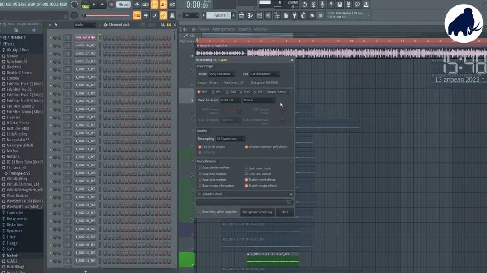Open the help question mark icon
Screen dimensions: 487x273
[331, 5]
